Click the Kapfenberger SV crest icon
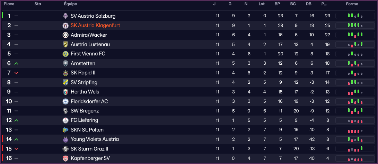 click(x=65, y=158)
